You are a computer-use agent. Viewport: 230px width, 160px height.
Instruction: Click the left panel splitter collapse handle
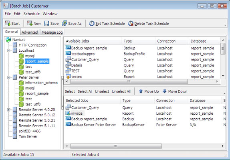(63, 93)
